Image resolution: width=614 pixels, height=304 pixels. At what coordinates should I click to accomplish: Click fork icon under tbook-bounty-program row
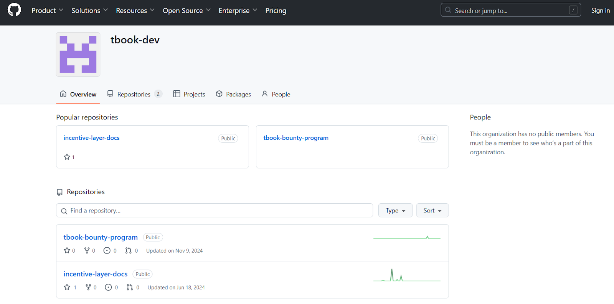click(x=87, y=250)
